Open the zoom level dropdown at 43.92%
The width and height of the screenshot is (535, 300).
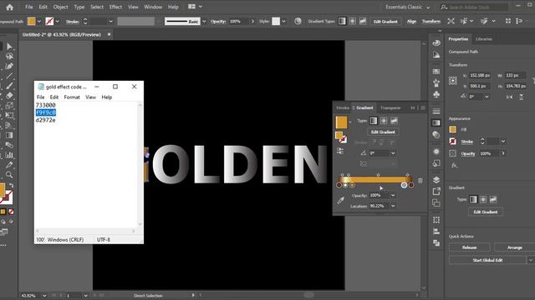[x=44, y=296]
